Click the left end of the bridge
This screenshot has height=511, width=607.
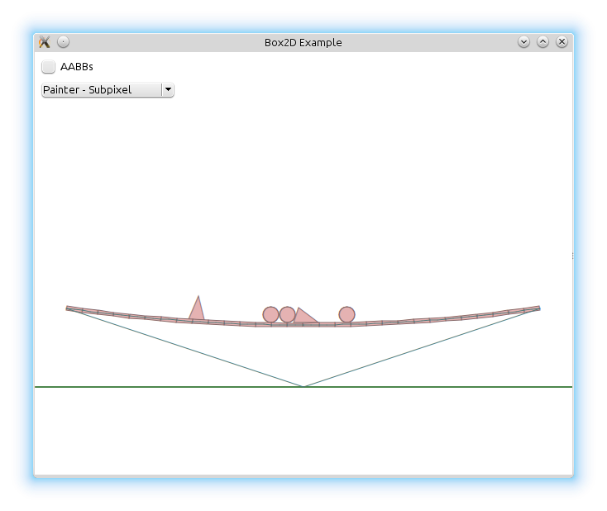click(x=69, y=308)
